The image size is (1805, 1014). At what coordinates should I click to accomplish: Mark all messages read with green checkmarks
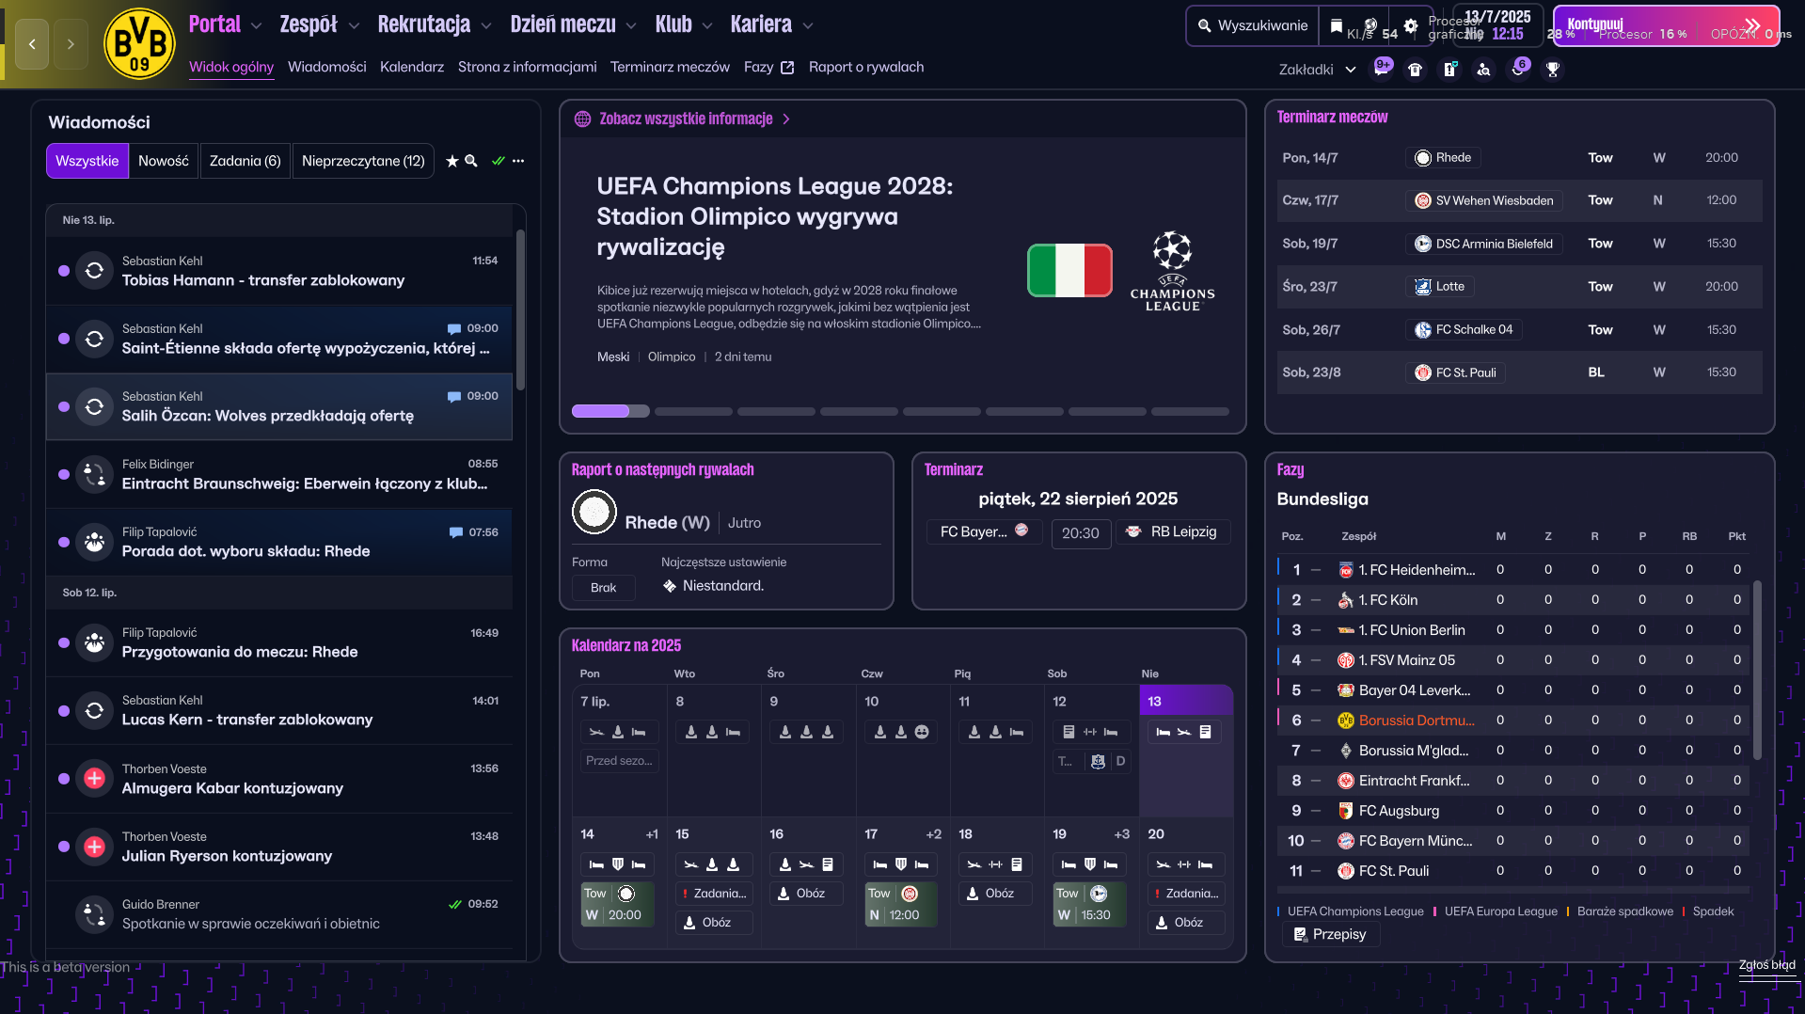499,161
